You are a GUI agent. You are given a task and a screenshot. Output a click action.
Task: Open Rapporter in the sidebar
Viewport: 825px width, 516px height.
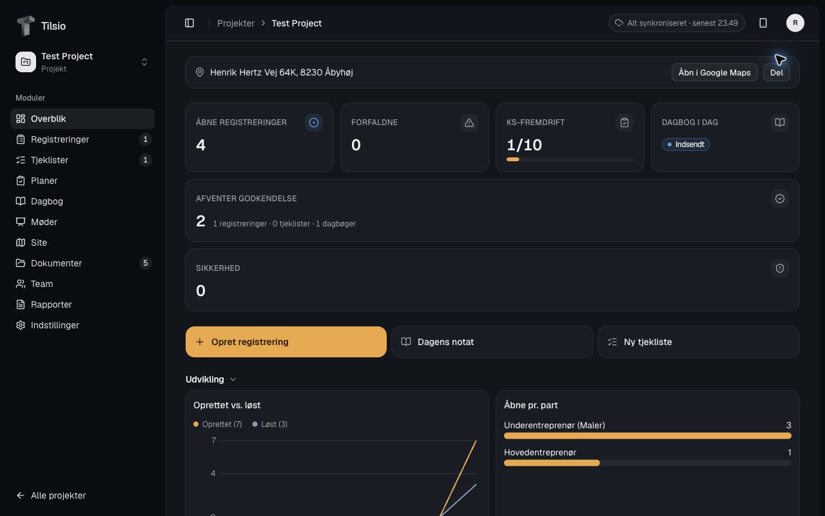pos(82,304)
